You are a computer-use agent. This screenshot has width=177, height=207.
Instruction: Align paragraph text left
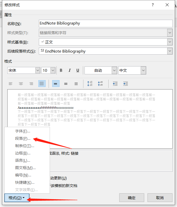(x=11, y=84)
